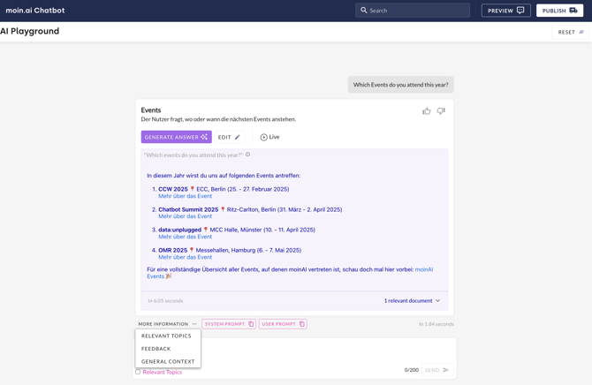Click the thumbs down icon

(x=441, y=111)
